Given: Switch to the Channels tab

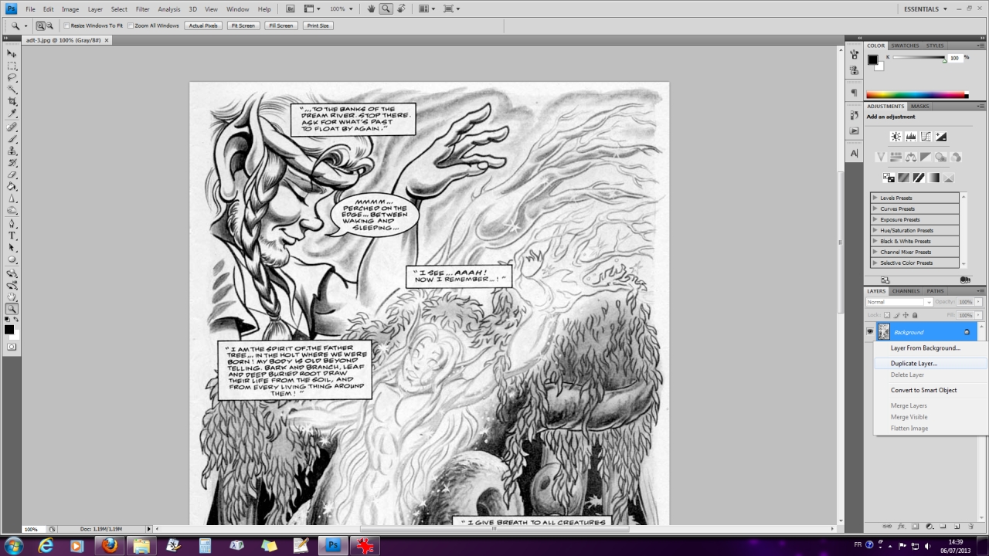Looking at the screenshot, I should [906, 291].
